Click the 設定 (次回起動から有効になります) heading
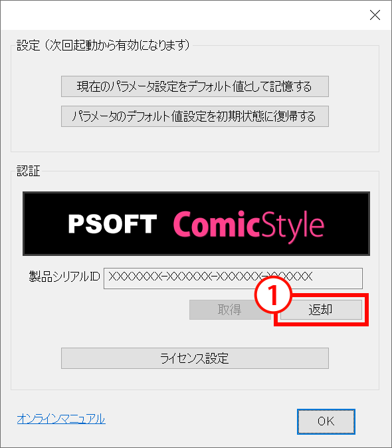This screenshot has width=392, height=448. click(x=103, y=45)
